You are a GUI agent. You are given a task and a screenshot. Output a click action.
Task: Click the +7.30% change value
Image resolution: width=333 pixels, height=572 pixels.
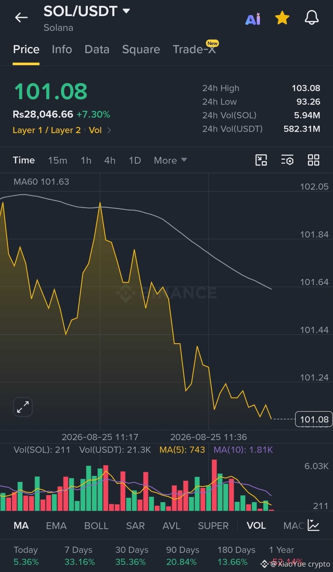tap(93, 115)
